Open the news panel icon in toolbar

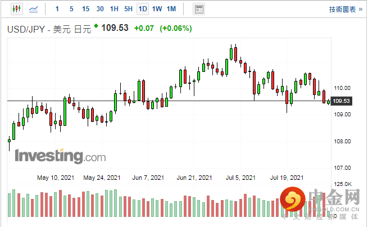(198, 9)
